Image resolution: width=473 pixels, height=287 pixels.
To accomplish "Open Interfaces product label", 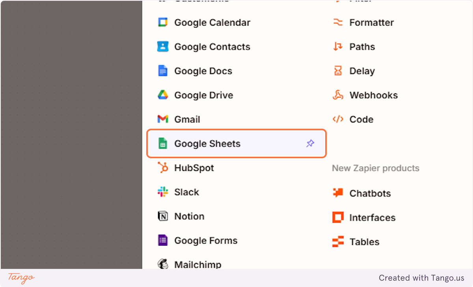I will pyautogui.click(x=372, y=217).
